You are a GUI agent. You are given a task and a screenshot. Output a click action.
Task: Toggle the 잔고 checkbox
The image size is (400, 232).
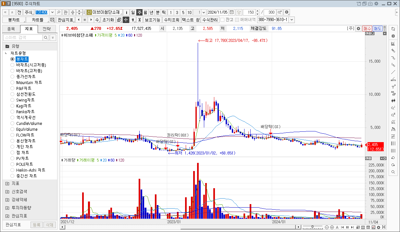[x=222, y=20]
